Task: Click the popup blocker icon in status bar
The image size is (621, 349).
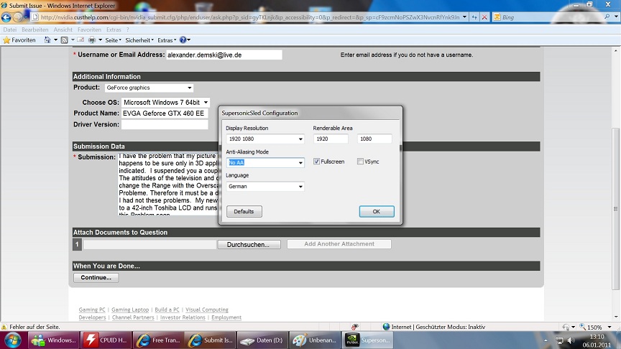Action: pyautogui.click(x=355, y=327)
